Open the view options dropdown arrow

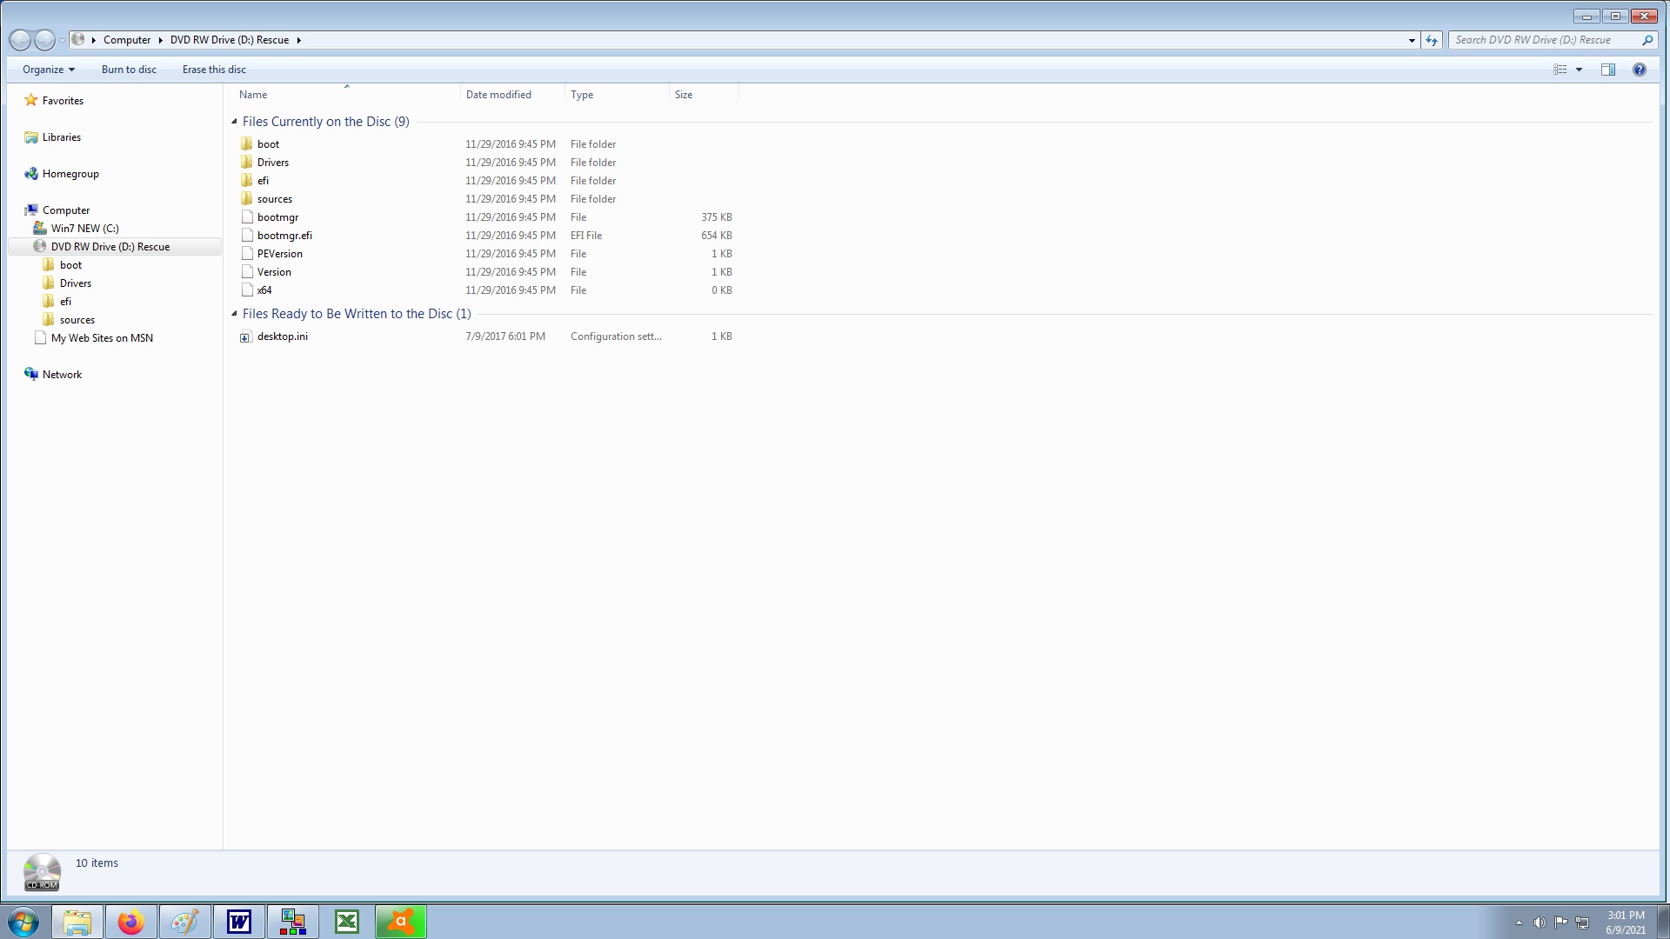click(x=1579, y=70)
